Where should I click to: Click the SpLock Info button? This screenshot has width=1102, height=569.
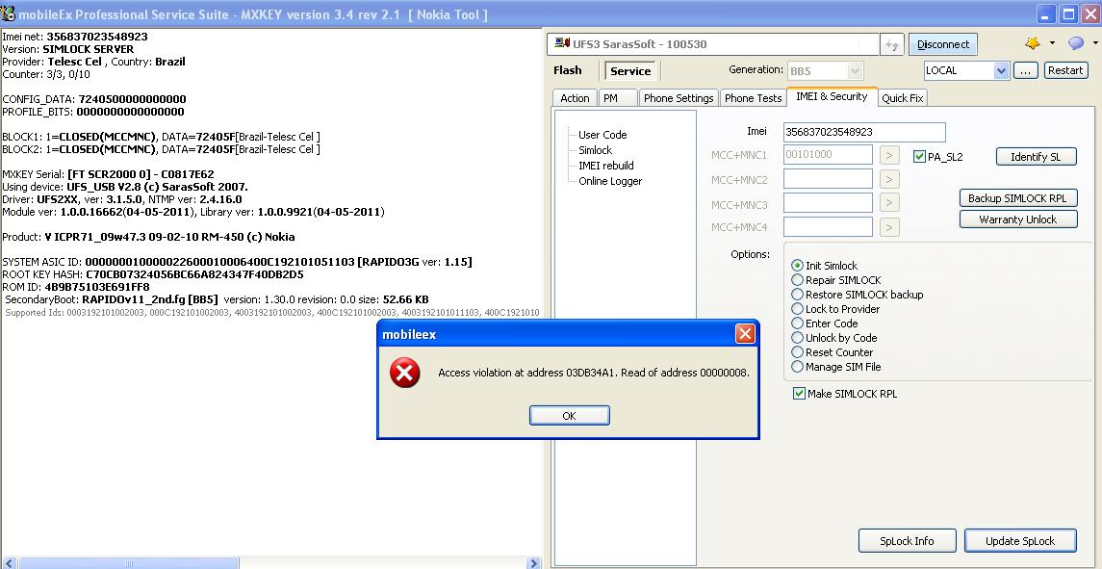point(908,541)
